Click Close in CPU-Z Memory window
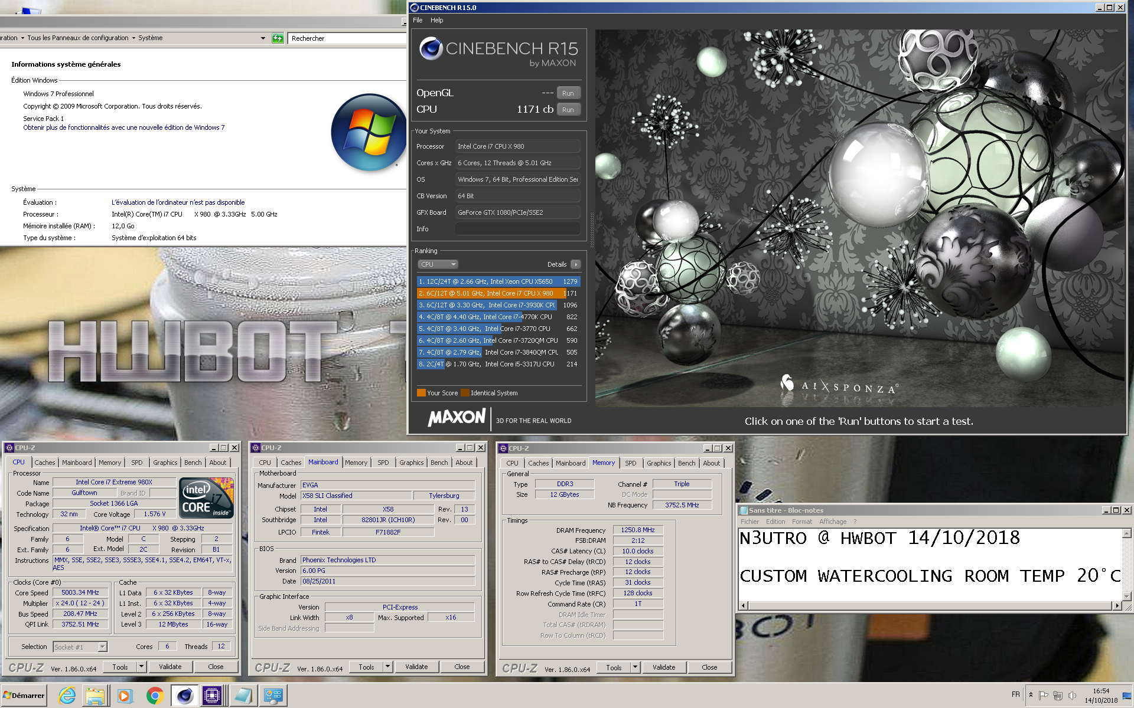1134x708 pixels. point(709,667)
